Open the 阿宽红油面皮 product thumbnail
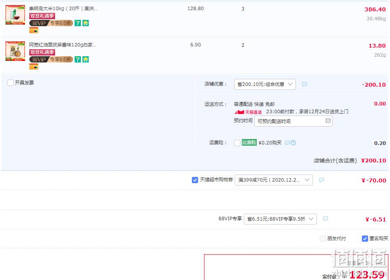The width and height of the screenshot is (390, 280). (x=15, y=51)
